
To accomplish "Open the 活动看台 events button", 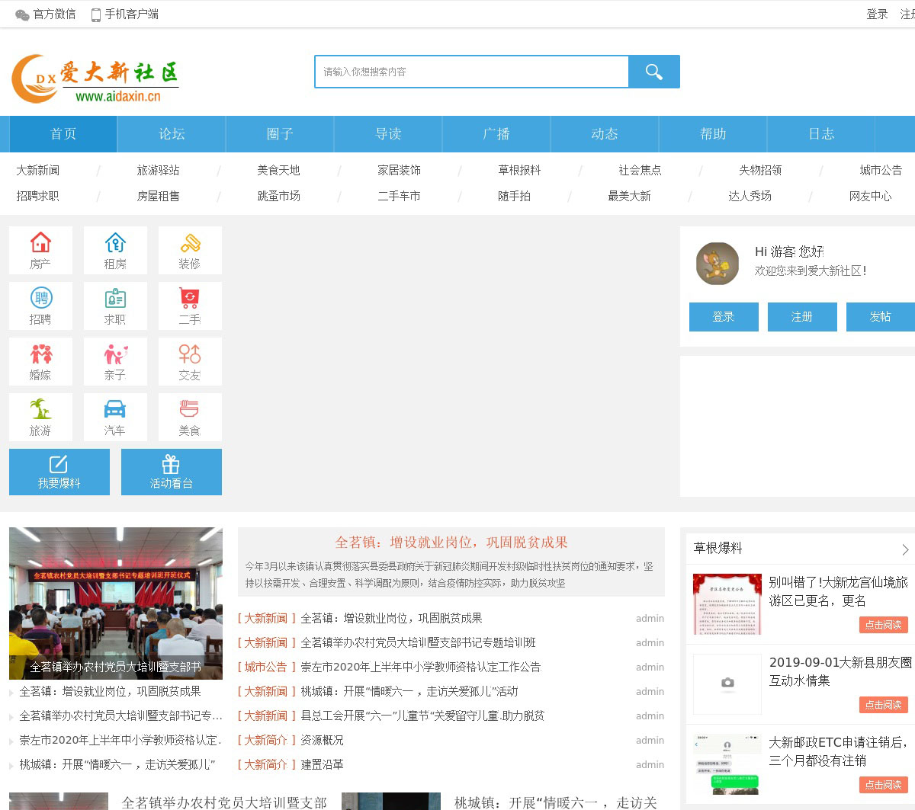I will tap(172, 472).
